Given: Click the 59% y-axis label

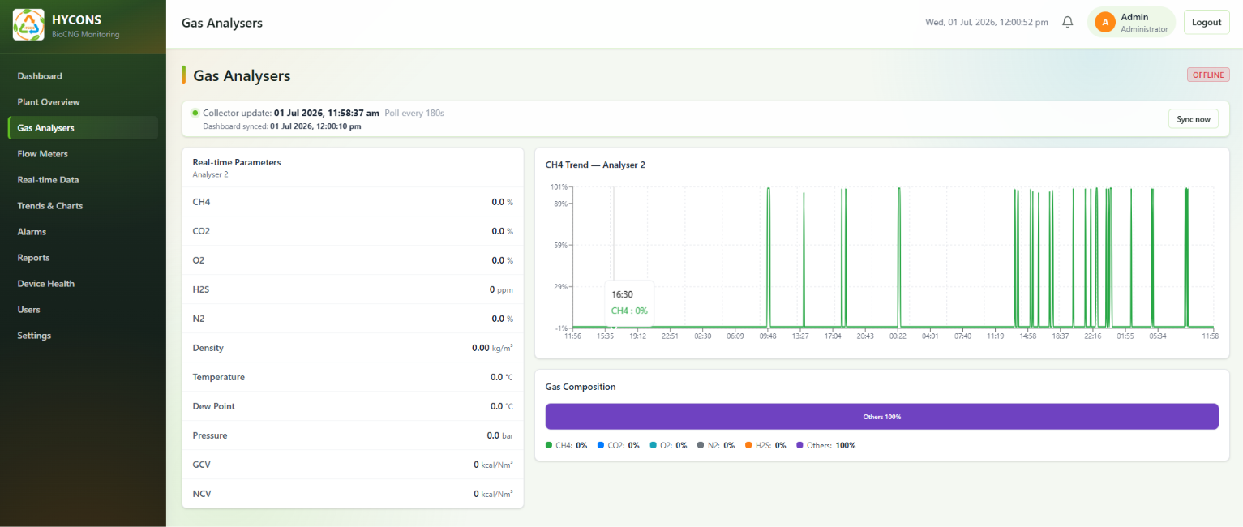Looking at the screenshot, I should point(560,245).
